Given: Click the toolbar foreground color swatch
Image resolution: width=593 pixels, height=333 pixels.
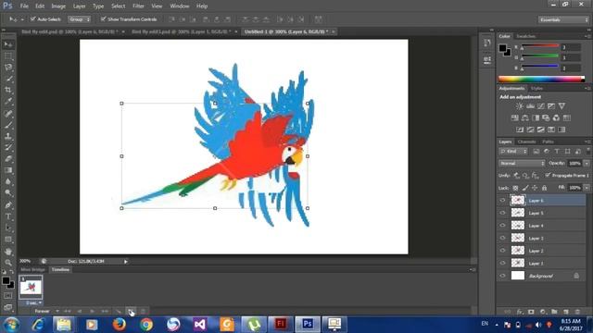Looking at the screenshot, I should pyautogui.click(x=6, y=281).
